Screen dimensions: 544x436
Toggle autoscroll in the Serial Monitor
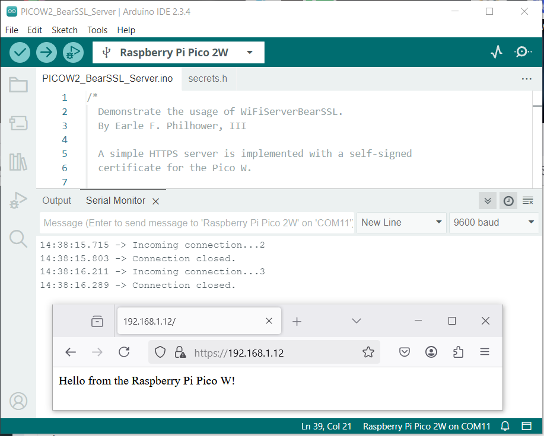(x=488, y=201)
